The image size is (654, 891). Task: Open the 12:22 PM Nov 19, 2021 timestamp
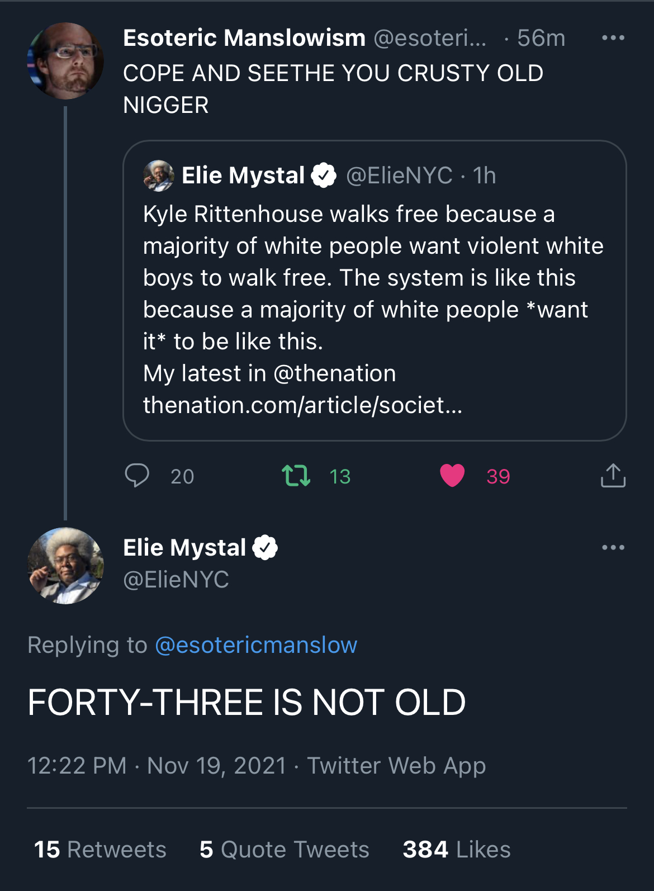click(x=157, y=766)
